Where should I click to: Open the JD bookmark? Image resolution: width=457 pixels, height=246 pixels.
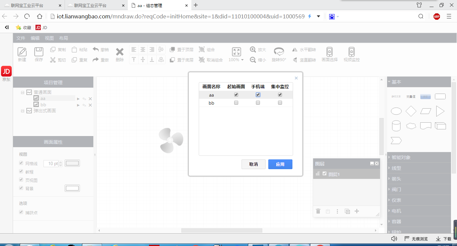41,27
